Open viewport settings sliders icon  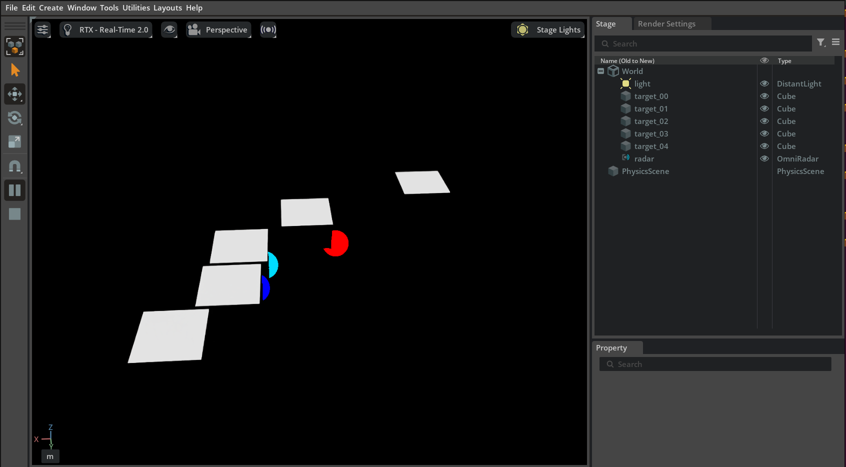click(x=43, y=29)
